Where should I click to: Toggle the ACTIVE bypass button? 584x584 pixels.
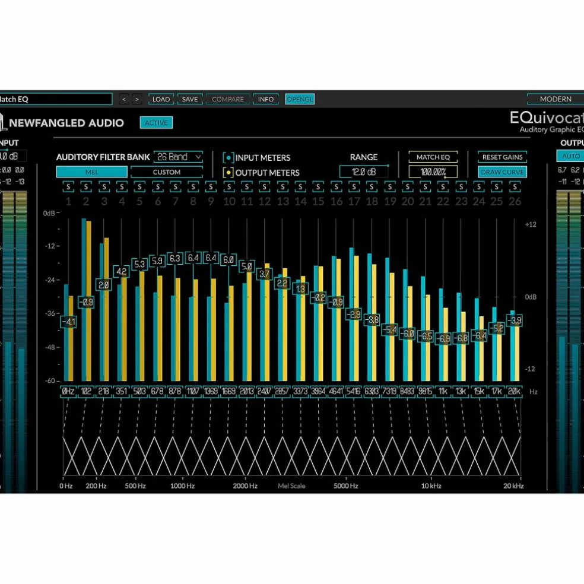pyautogui.click(x=157, y=122)
